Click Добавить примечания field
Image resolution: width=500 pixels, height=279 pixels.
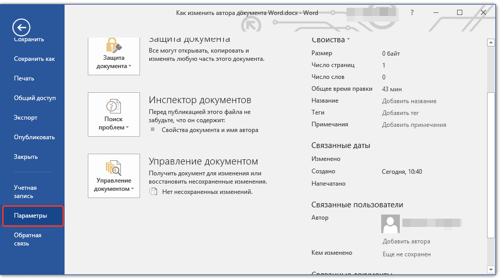coord(414,125)
